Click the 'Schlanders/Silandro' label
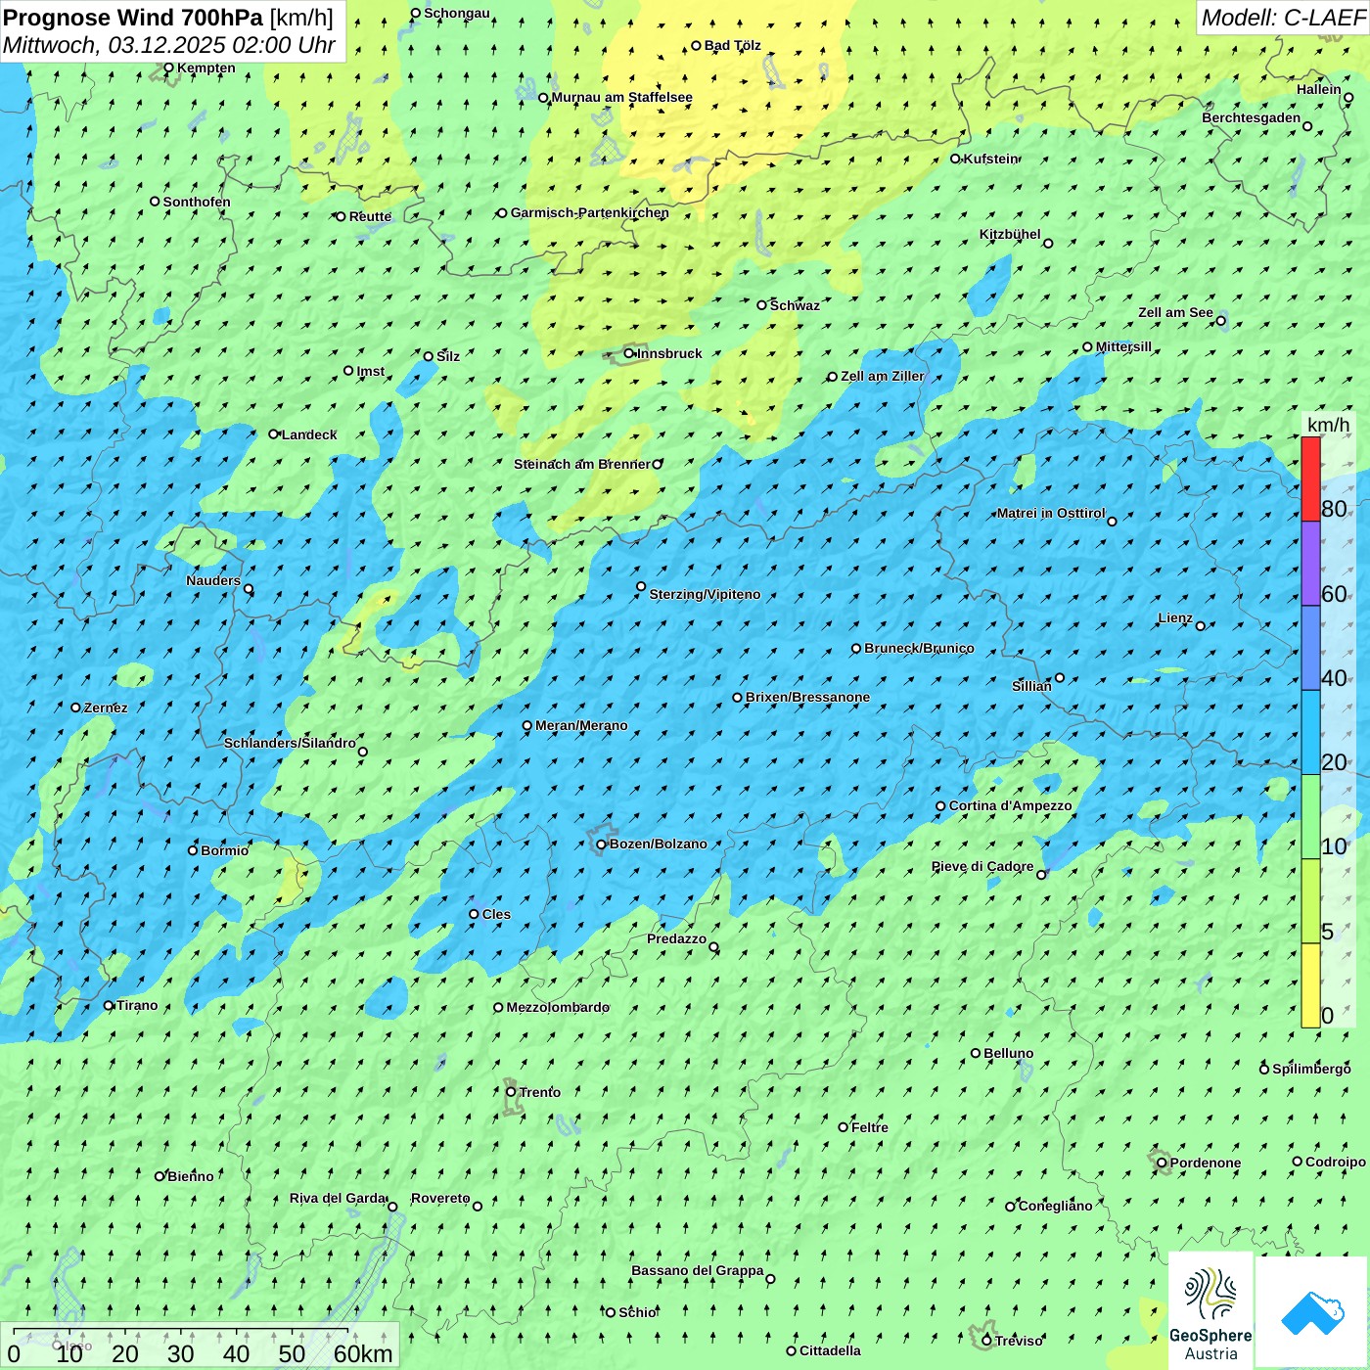Image resolution: width=1370 pixels, height=1370 pixels. pyautogui.click(x=291, y=744)
